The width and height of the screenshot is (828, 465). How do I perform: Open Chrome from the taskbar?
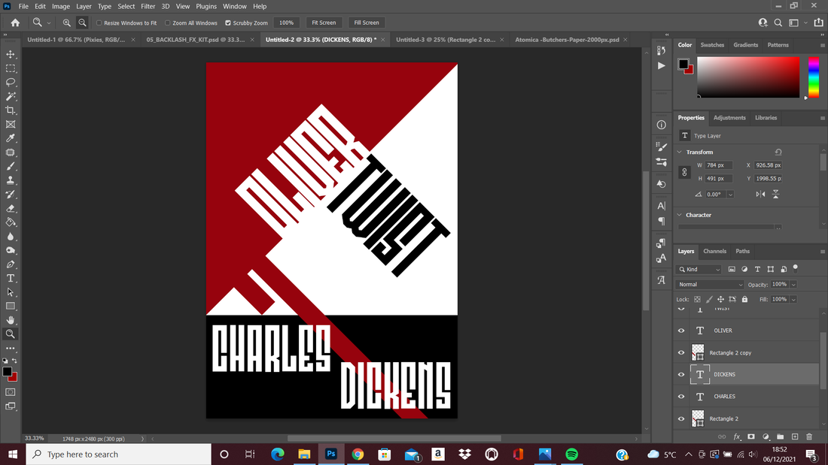tap(358, 454)
